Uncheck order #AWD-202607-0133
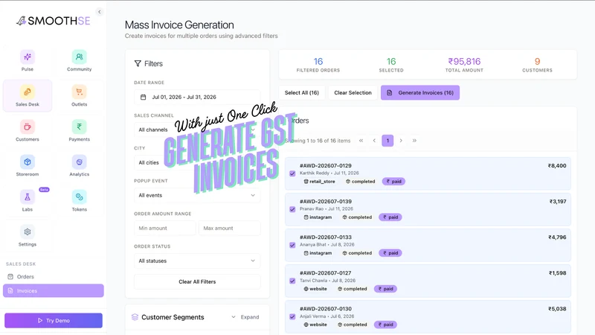Image resolution: width=595 pixels, height=335 pixels. (x=292, y=245)
